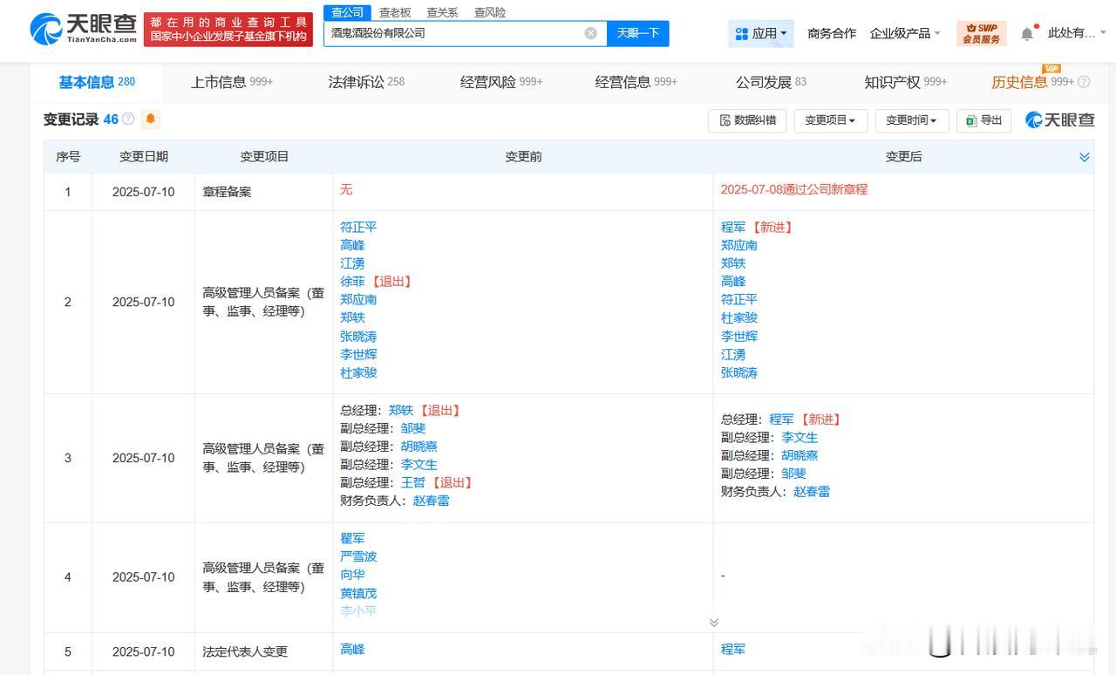Open 郑应南 in row 2 变更后 column
Screen dimensions: 1116x675
(739, 245)
